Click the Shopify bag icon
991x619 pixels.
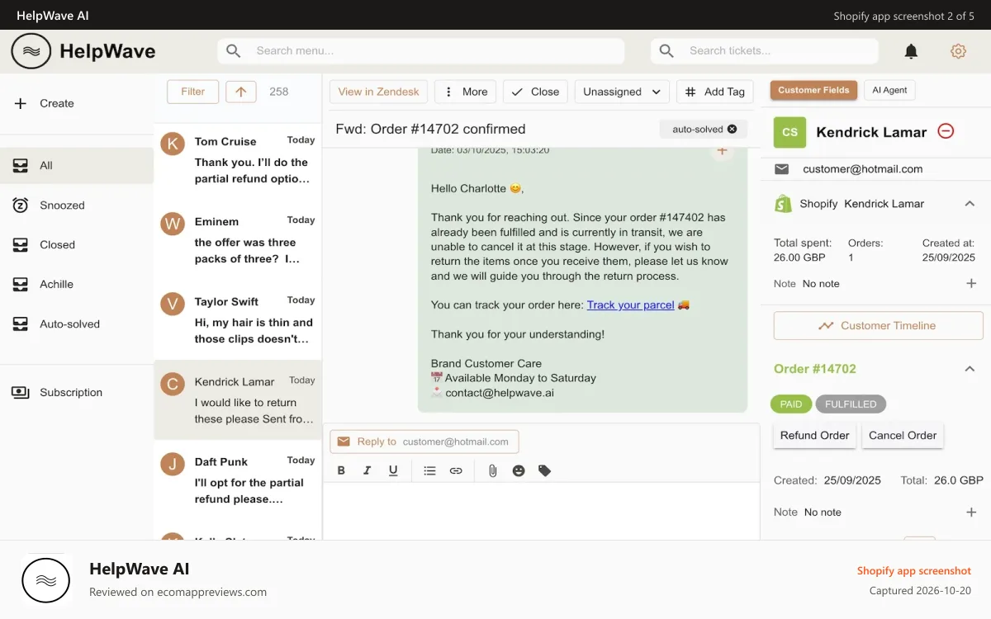(x=783, y=204)
